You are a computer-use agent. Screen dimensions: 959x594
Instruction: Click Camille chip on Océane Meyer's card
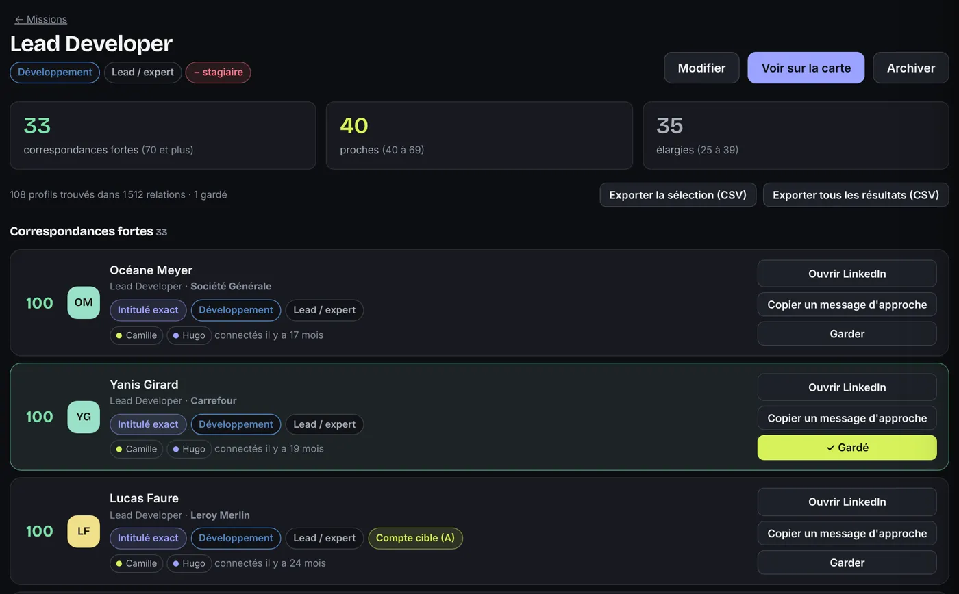(136, 335)
